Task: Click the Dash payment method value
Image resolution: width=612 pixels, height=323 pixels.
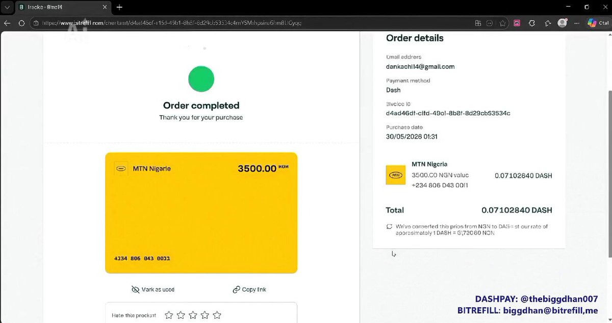Action: click(x=393, y=90)
